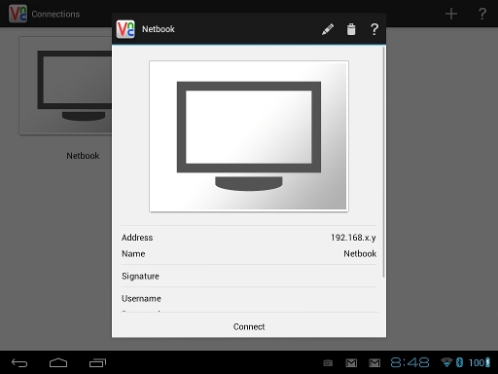Tap the Bluetooth status icon
Image resolution: width=498 pixels, height=374 pixels.
point(459,362)
